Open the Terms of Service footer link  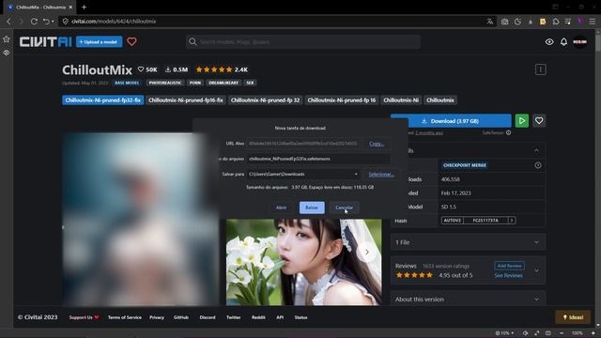point(125,317)
